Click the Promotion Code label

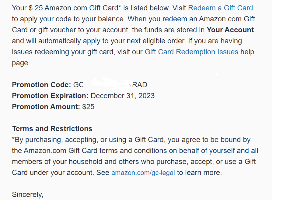coord(41,85)
